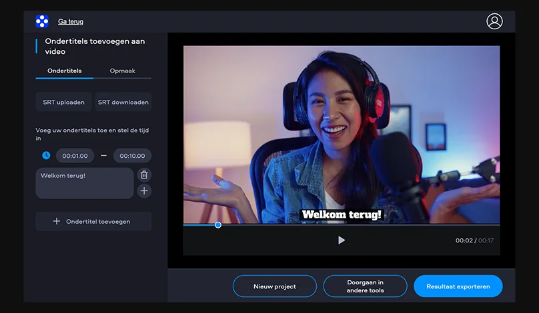
Task: Switch to the Ondertitels tab
Action: pos(64,71)
